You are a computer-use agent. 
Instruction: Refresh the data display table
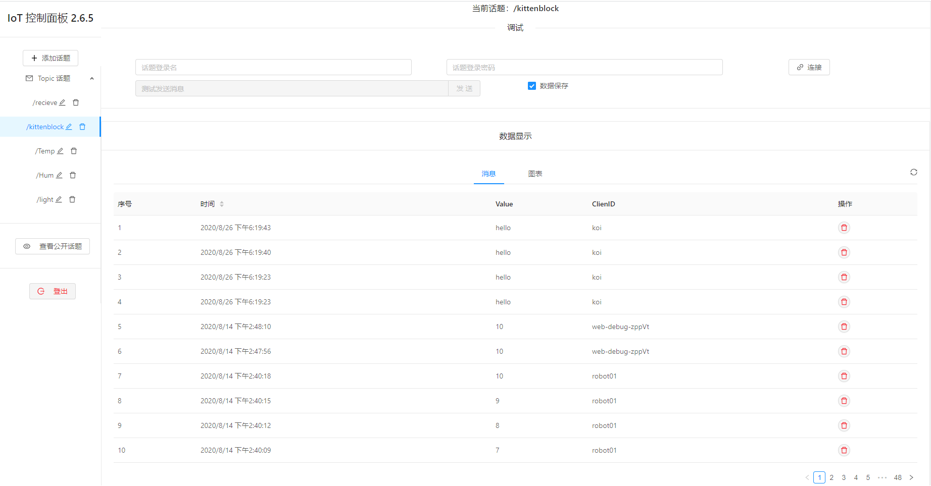[x=914, y=172]
